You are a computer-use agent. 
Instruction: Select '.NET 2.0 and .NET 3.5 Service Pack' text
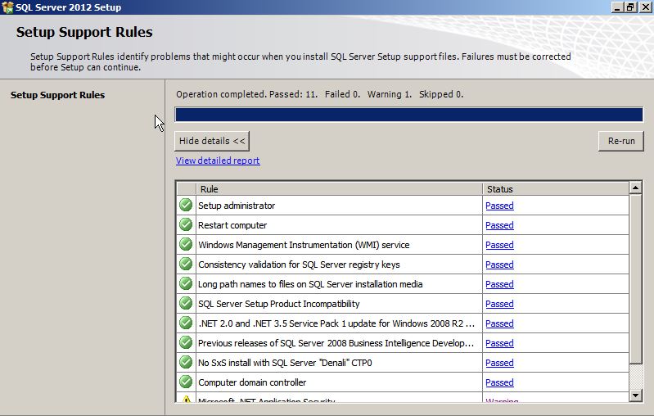336,323
